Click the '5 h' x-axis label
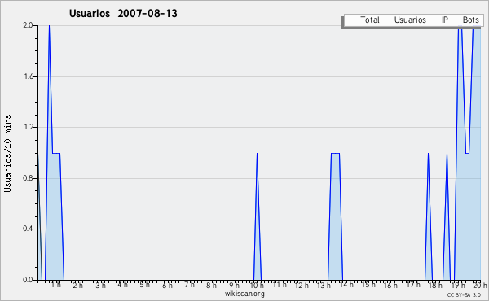 coord(145,285)
